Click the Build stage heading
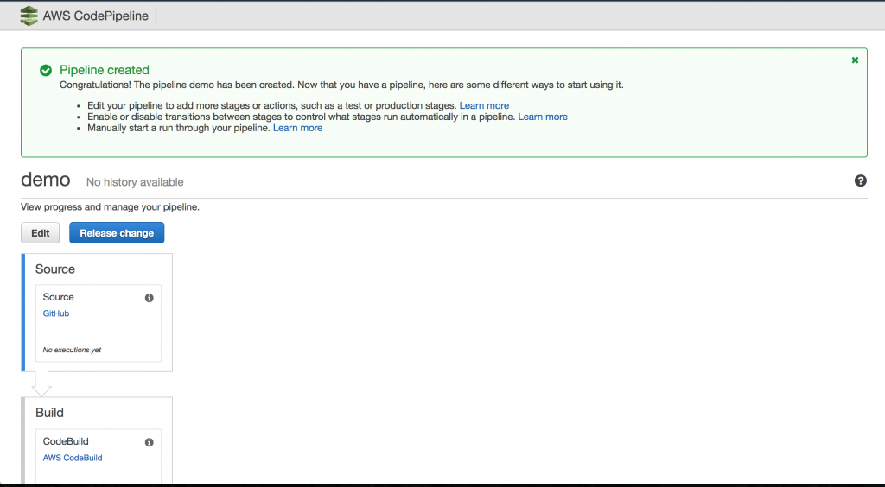Image resolution: width=885 pixels, height=487 pixels. [x=49, y=413]
